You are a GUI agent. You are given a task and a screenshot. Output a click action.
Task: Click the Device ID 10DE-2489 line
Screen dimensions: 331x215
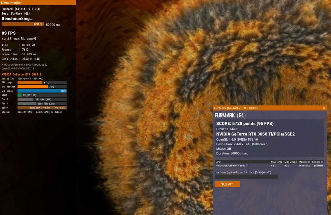point(23,78)
